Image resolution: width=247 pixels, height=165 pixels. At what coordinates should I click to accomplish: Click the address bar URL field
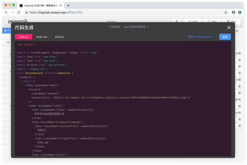click(x=116, y=12)
